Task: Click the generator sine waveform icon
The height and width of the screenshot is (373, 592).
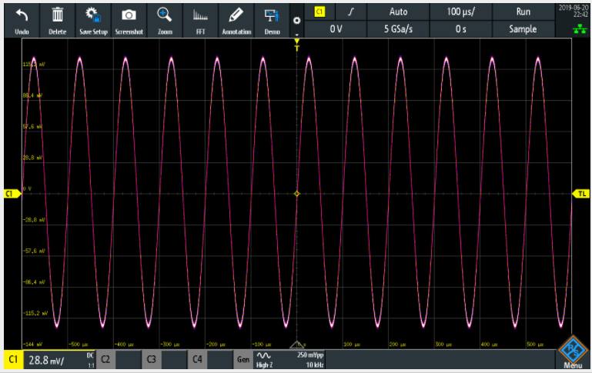Action: tap(263, 355)
